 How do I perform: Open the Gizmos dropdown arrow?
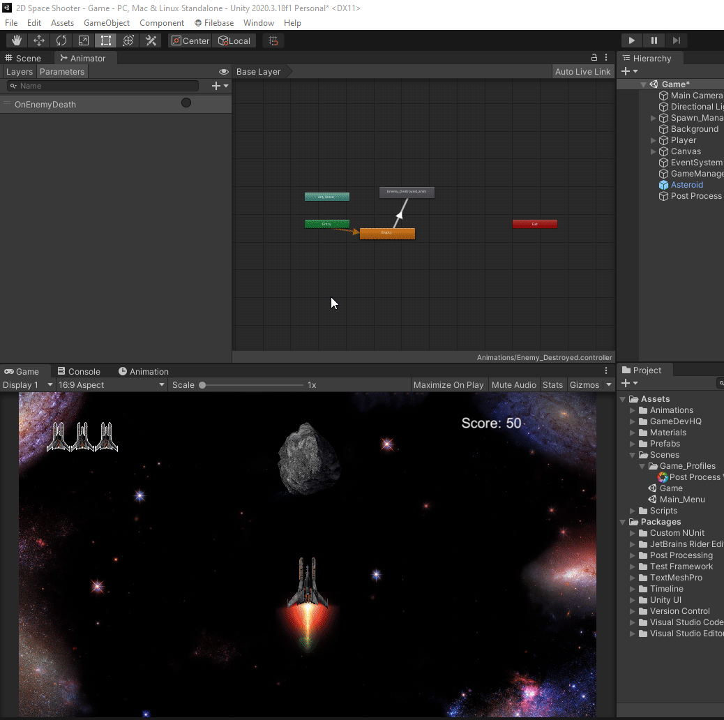pos(609,384)
